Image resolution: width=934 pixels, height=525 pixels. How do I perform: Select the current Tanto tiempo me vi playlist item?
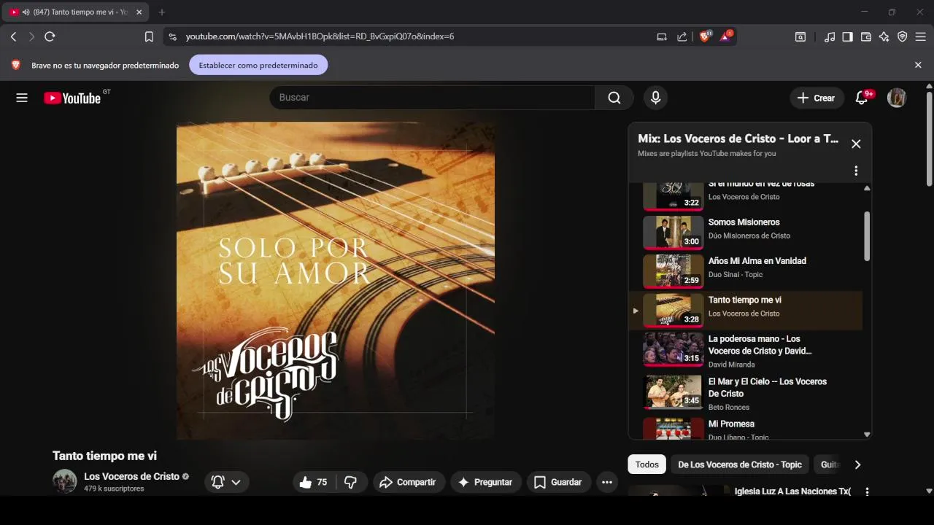click(x=745, y=310)
